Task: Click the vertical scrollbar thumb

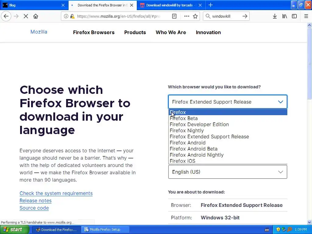Action: click(x=310, y=63)
